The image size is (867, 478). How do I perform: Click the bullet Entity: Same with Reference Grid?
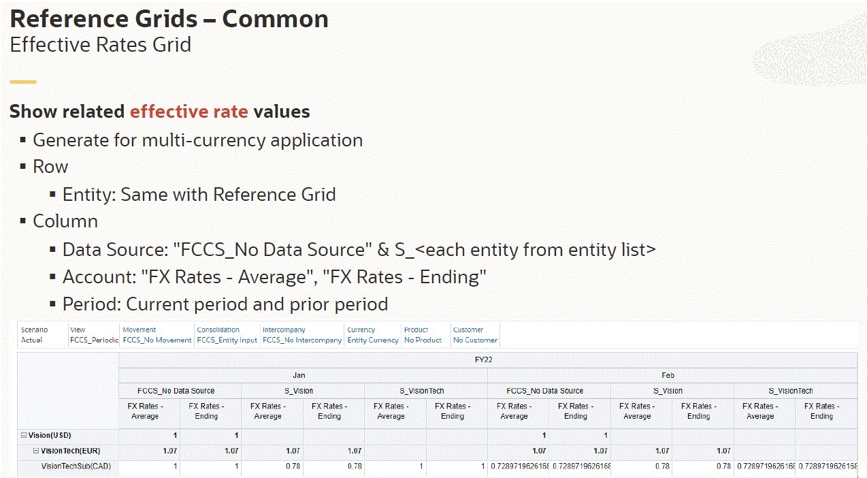tap(199, 195)
